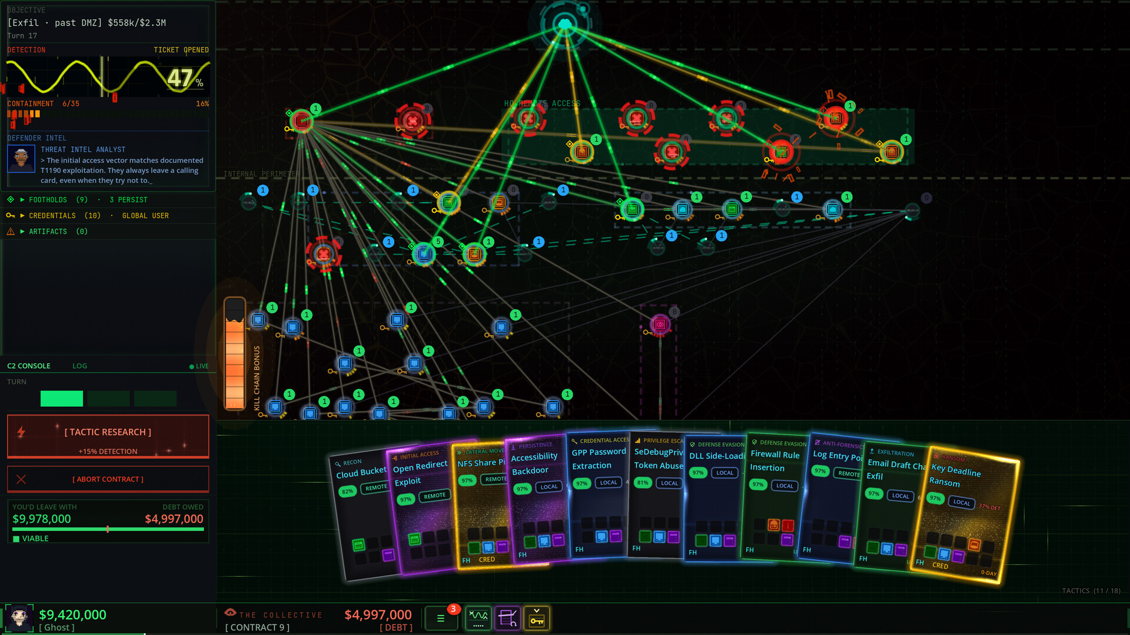This screenshot has height=635, width=1130.
Task: Click the Threat Intel Analyst portrait
Action: (21, 159)
